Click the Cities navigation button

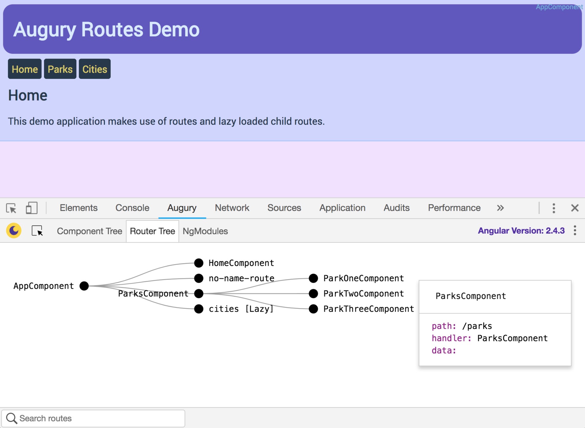coord(95,69)
